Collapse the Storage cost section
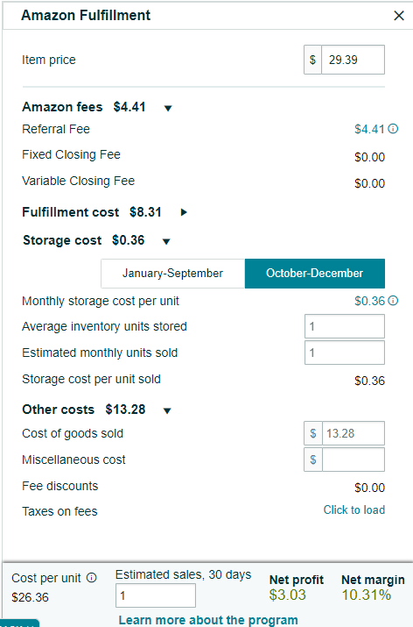This screenshot has width=413, height=627. 166,241
